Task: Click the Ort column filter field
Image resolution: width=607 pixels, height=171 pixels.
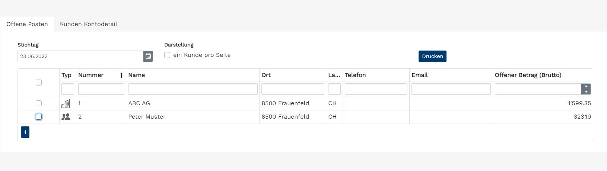Action: [x=293, y=89]
